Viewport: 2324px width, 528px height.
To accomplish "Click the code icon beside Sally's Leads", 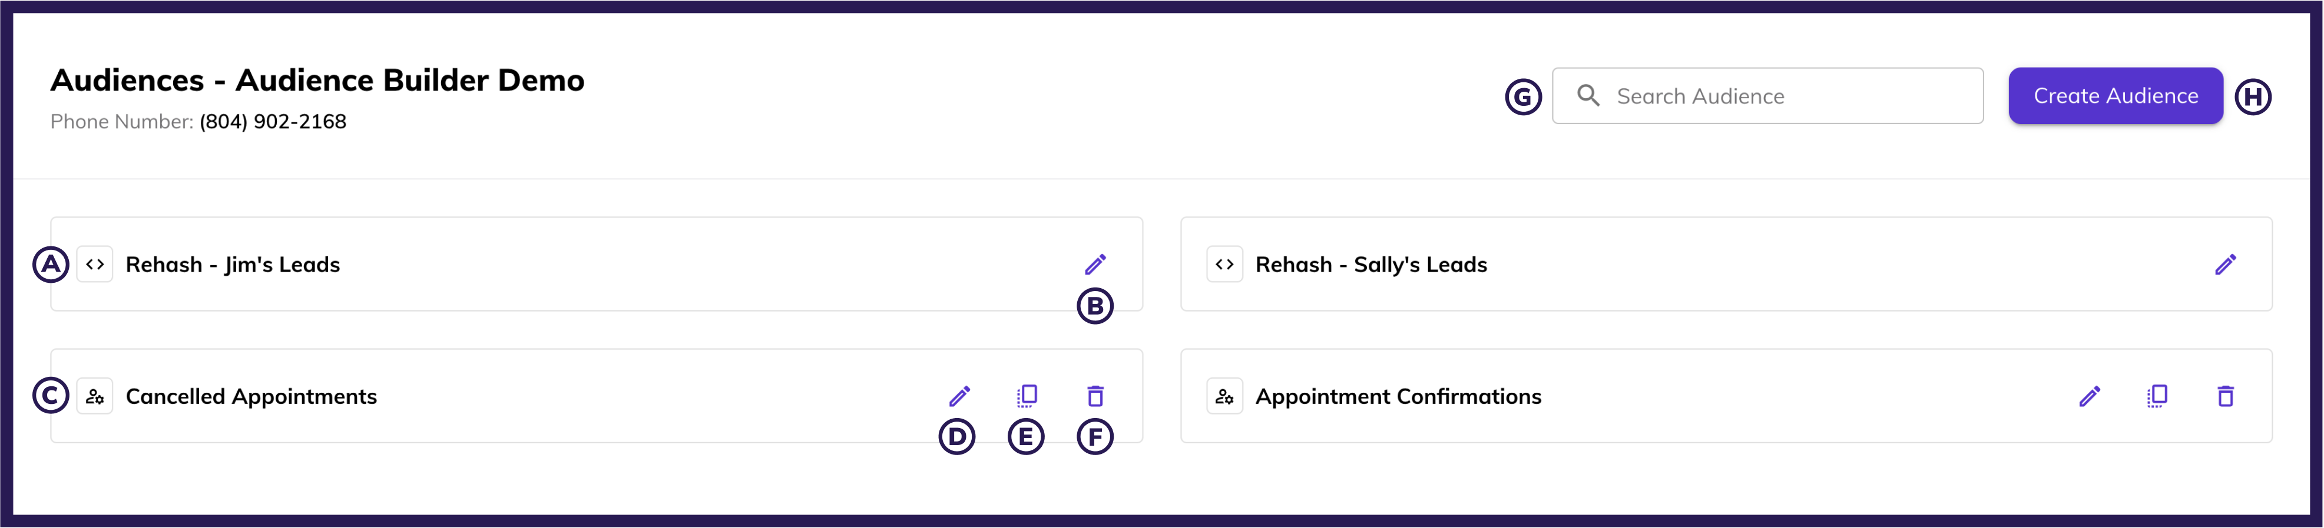I will (1224, 264).
